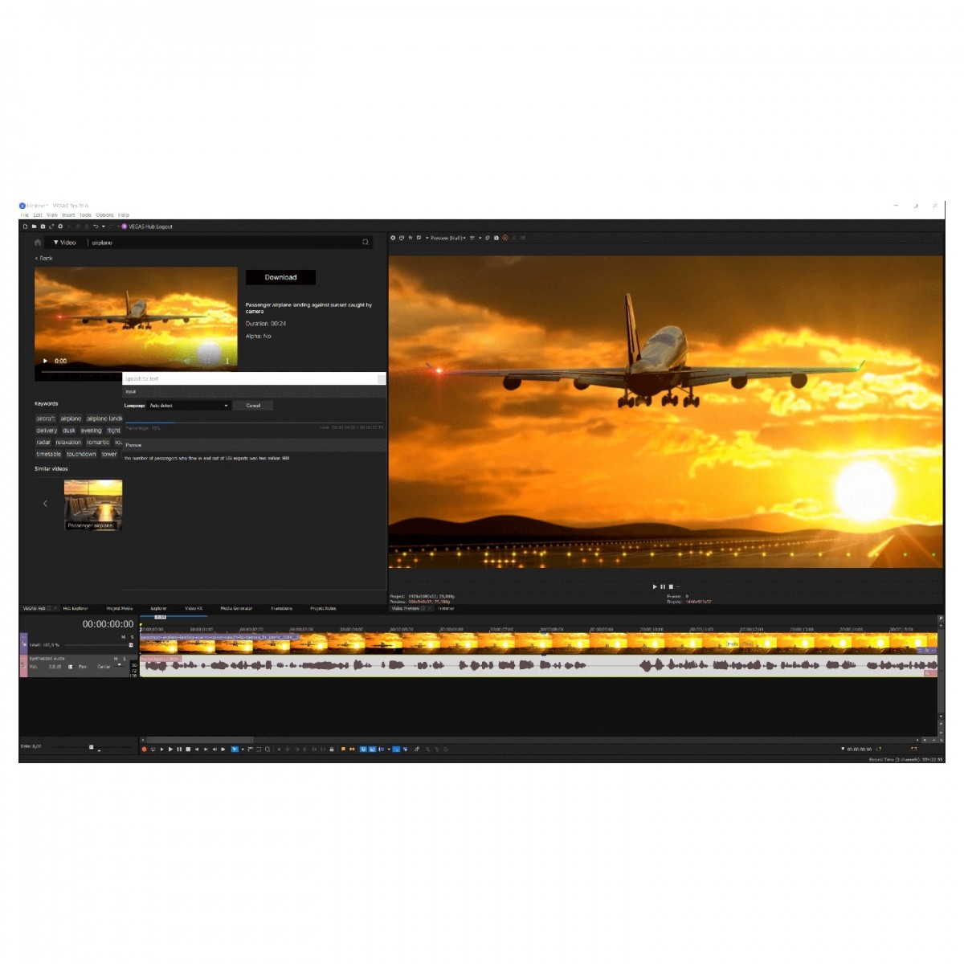This screenshot has width=964, height=964.
Task: Click the Video FX icon in the preview toolbar
Action: [x=411, y=238]
